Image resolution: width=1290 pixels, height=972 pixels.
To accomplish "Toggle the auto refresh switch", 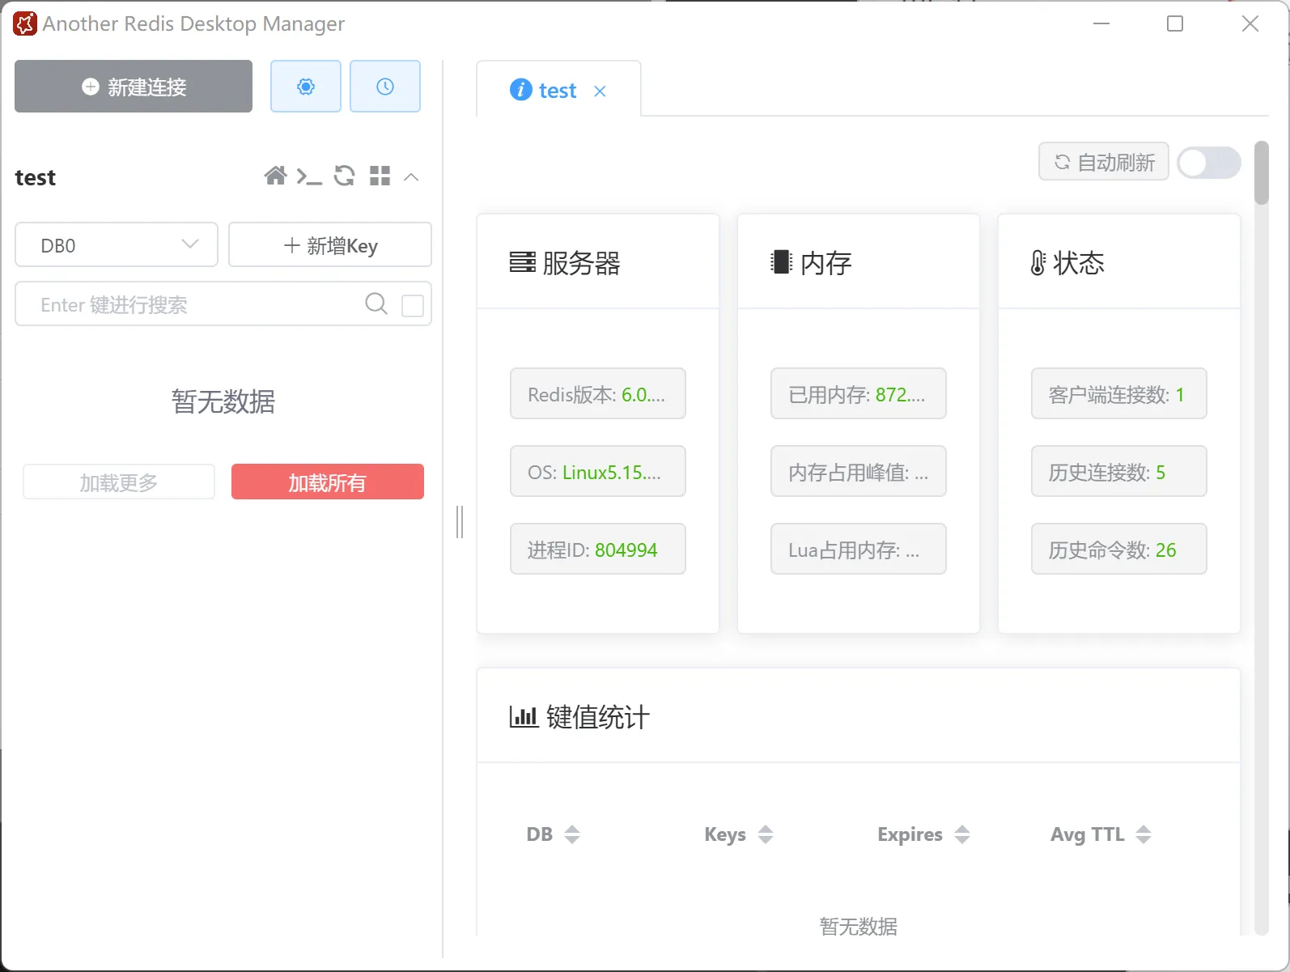I will pyautogui.click(x=1208, y=163).
